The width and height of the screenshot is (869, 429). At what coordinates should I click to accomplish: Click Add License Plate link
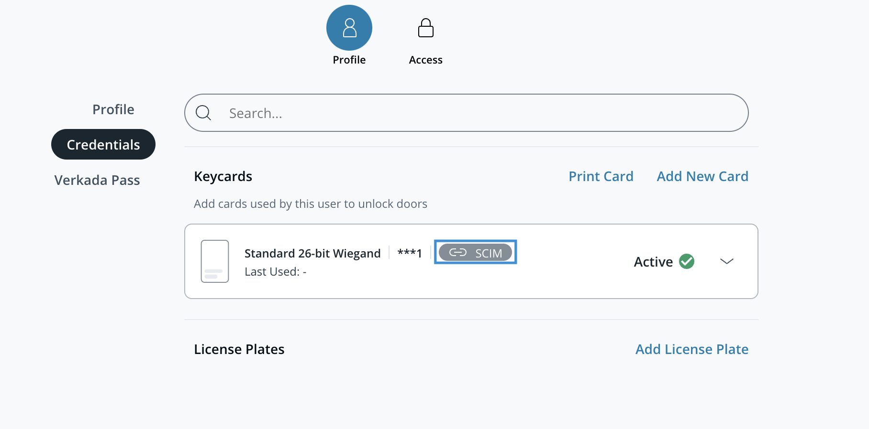[691, 349]
